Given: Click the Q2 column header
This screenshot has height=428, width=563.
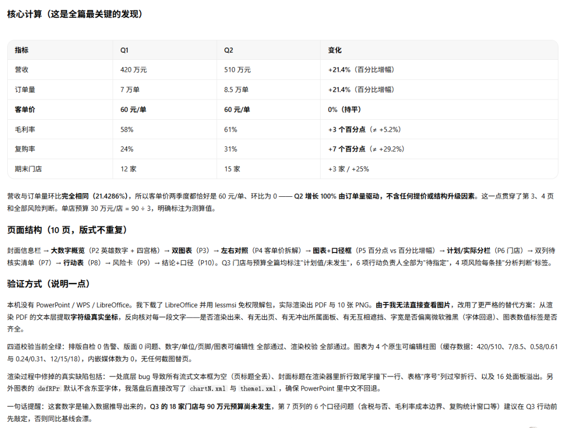Looking at the screenshot, I should point(228,50).
